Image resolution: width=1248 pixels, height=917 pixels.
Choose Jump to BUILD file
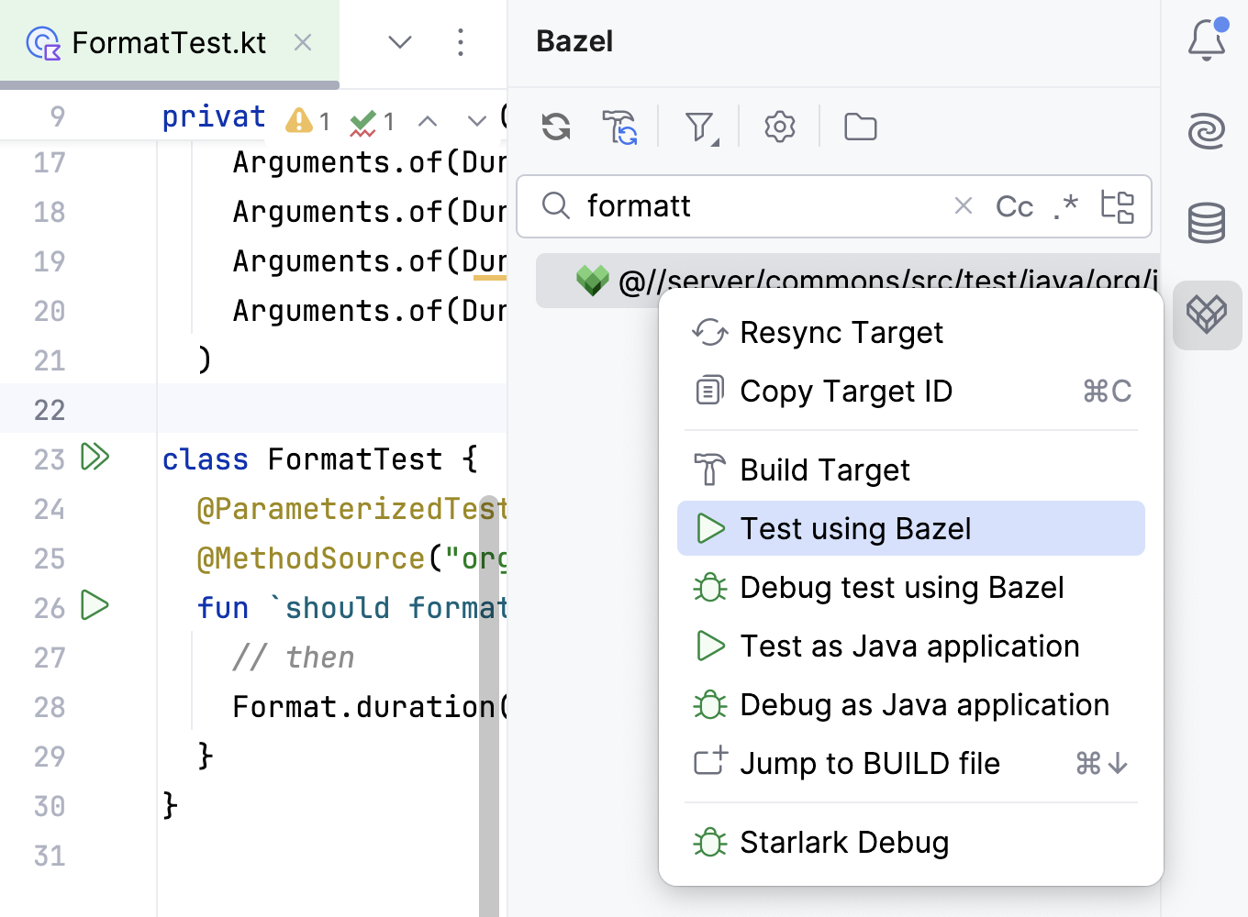pos(870,763)
